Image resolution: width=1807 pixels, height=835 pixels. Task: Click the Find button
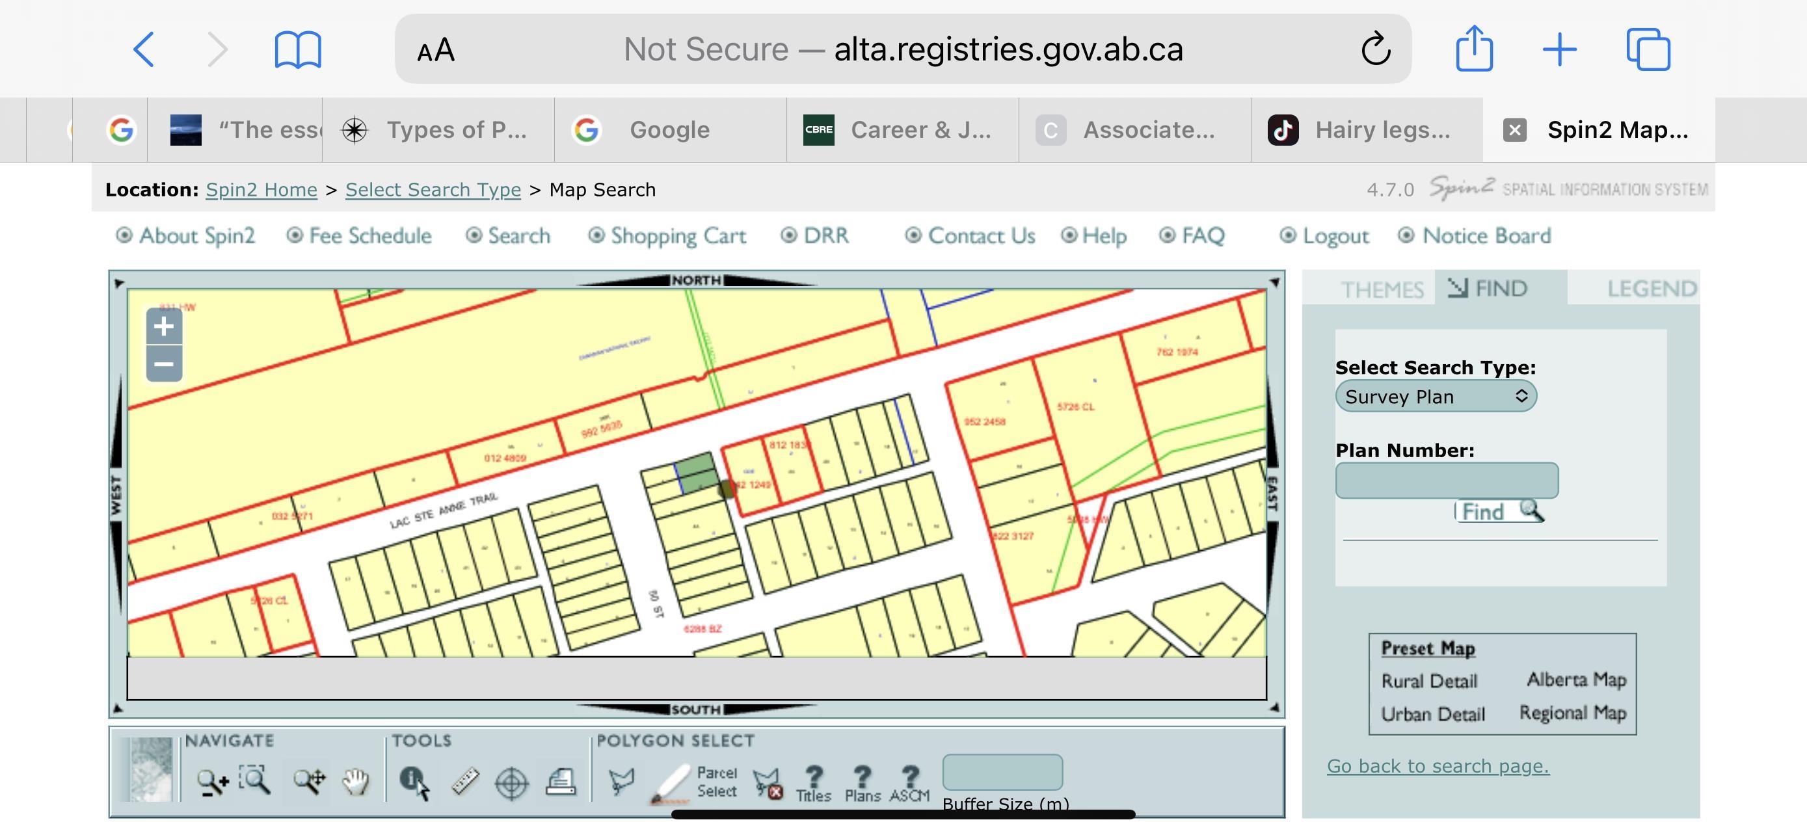(x=1499, y=512)
